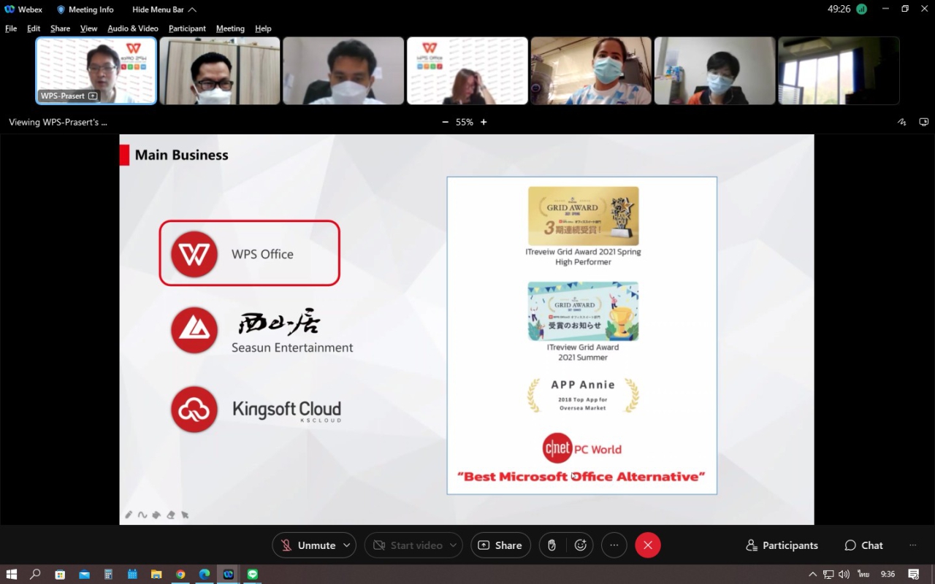Open LINE app from taskbar
This screenshot has height=584, width=935.
click(x=253, y=575)
